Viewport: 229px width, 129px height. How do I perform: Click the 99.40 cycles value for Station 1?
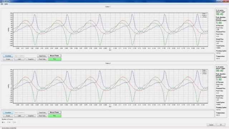(x=220, y=14)
